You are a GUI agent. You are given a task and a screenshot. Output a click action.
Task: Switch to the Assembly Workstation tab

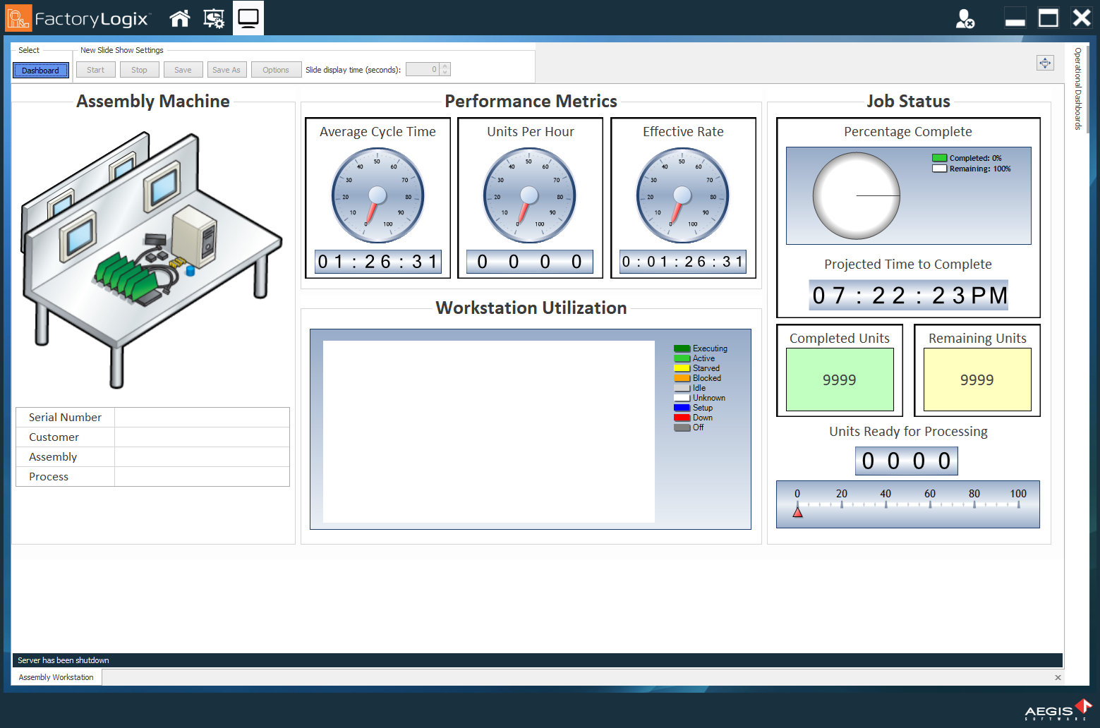coord(55,677)
